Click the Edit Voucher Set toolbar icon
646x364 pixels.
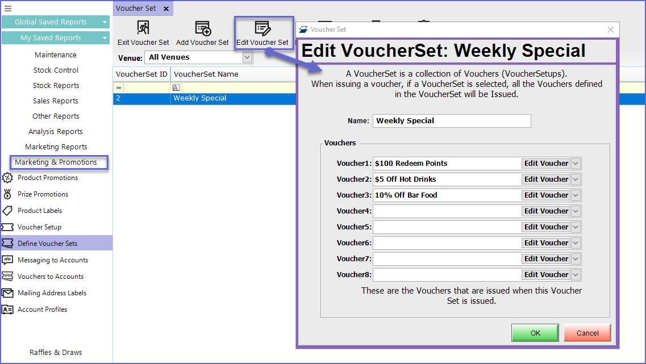pyautogui.click(x=262, y=28)
